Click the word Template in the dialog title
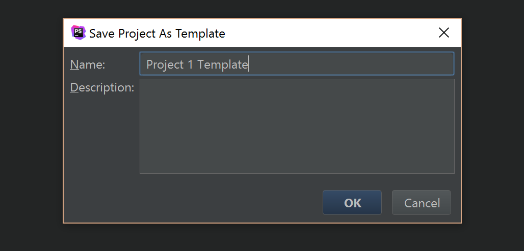This screenshot has height=251, width=524. (x=200, y=34)
